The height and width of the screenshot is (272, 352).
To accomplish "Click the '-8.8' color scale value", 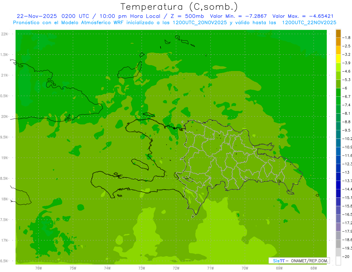I will [346, 122].
